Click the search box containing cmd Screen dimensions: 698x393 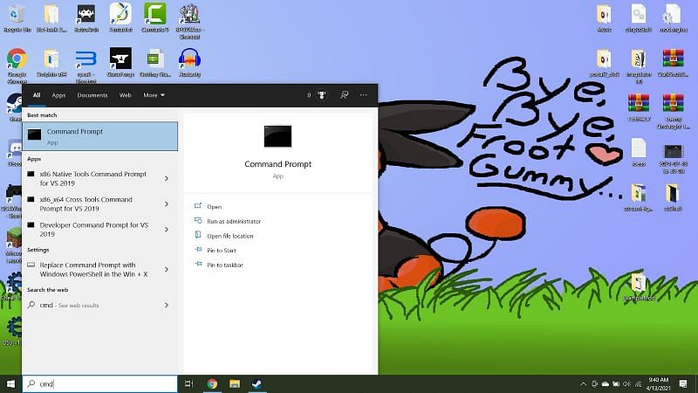(100, 383)
